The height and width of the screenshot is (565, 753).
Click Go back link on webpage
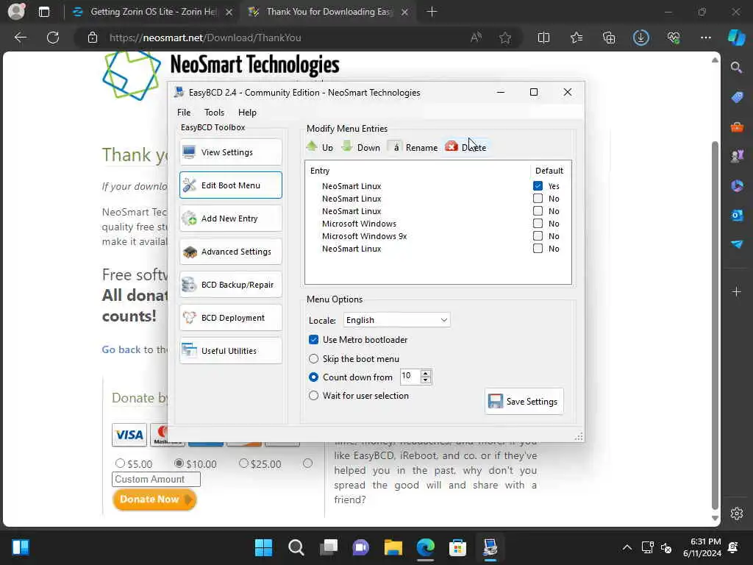[121, 349]
